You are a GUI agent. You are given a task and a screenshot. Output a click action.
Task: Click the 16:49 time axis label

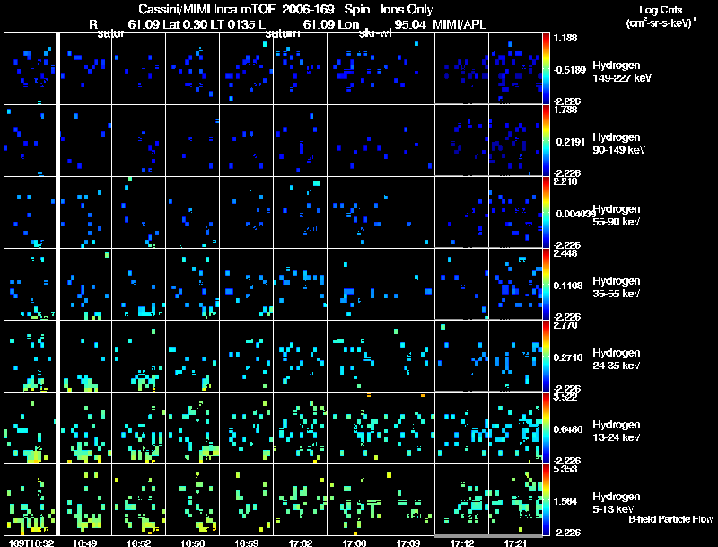[85, 543]
